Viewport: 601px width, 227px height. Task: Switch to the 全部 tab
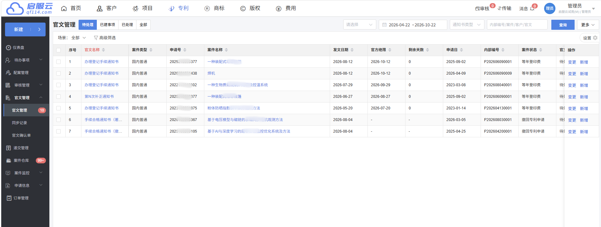pyautogui.click(x=143, y=25)
